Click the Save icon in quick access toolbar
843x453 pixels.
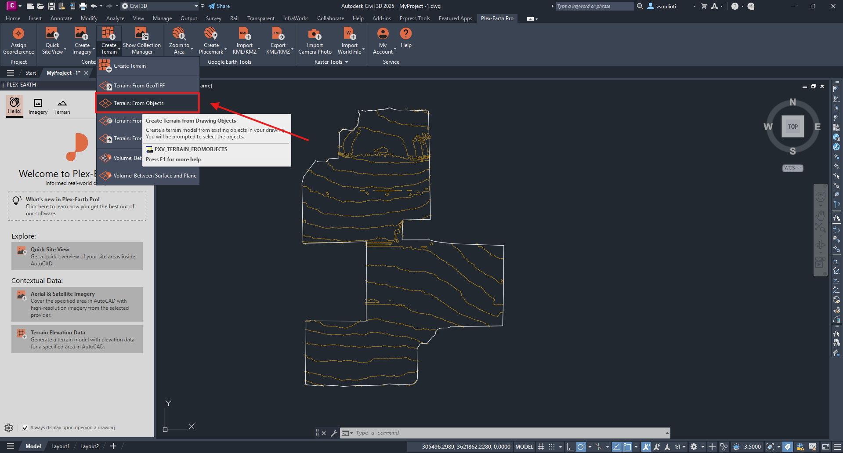(51, 6)
